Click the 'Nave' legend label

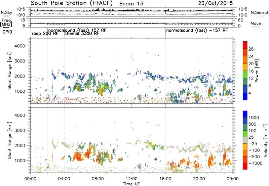pyautogui.click(x=256, y=23)
